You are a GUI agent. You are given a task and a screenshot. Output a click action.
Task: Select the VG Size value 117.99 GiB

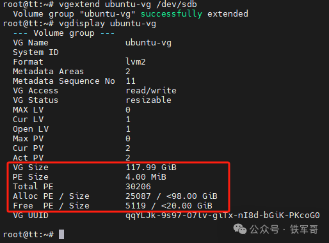click(151, 168)
